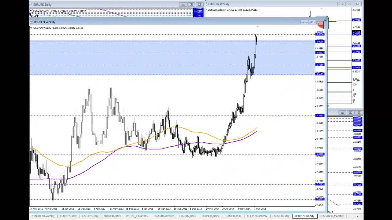Minimize the lower-right background chart window
Image resolution: width=392 pixels, height=220 pixels.
pos(342,112)
